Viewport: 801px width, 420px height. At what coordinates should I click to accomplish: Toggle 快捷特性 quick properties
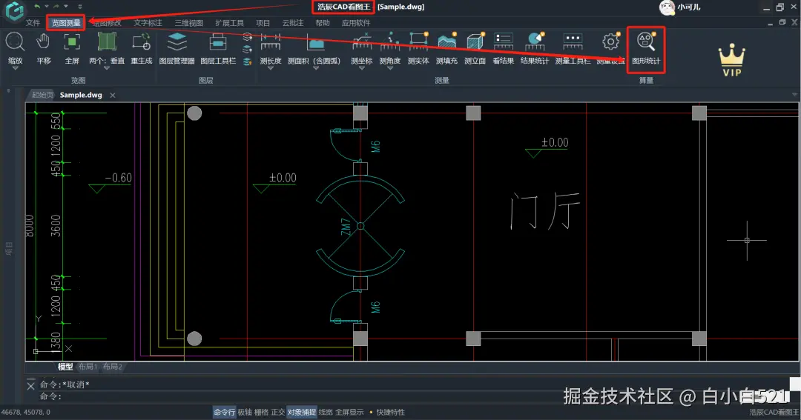[390, 412]
